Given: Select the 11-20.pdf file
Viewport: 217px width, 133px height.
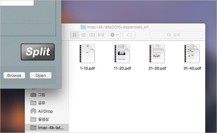Looking at the screenshot, I should click(x=122, y=57).
